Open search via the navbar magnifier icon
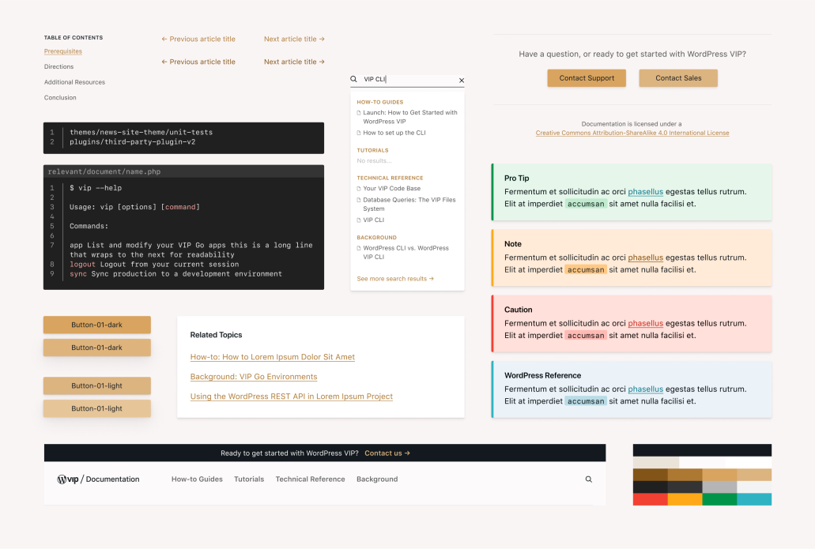Viewport: 815px width, 549px height. click(x=588, y=479)
